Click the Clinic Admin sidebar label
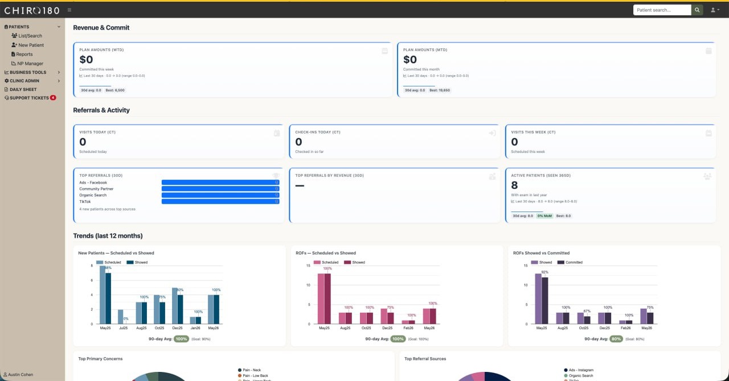This screenshot has height=381, width=729. click(24, 81)
